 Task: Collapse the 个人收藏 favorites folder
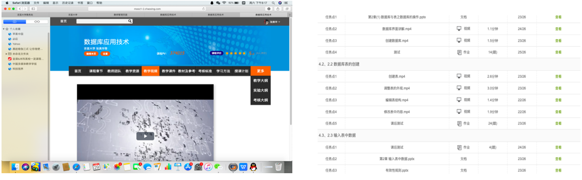4,29
